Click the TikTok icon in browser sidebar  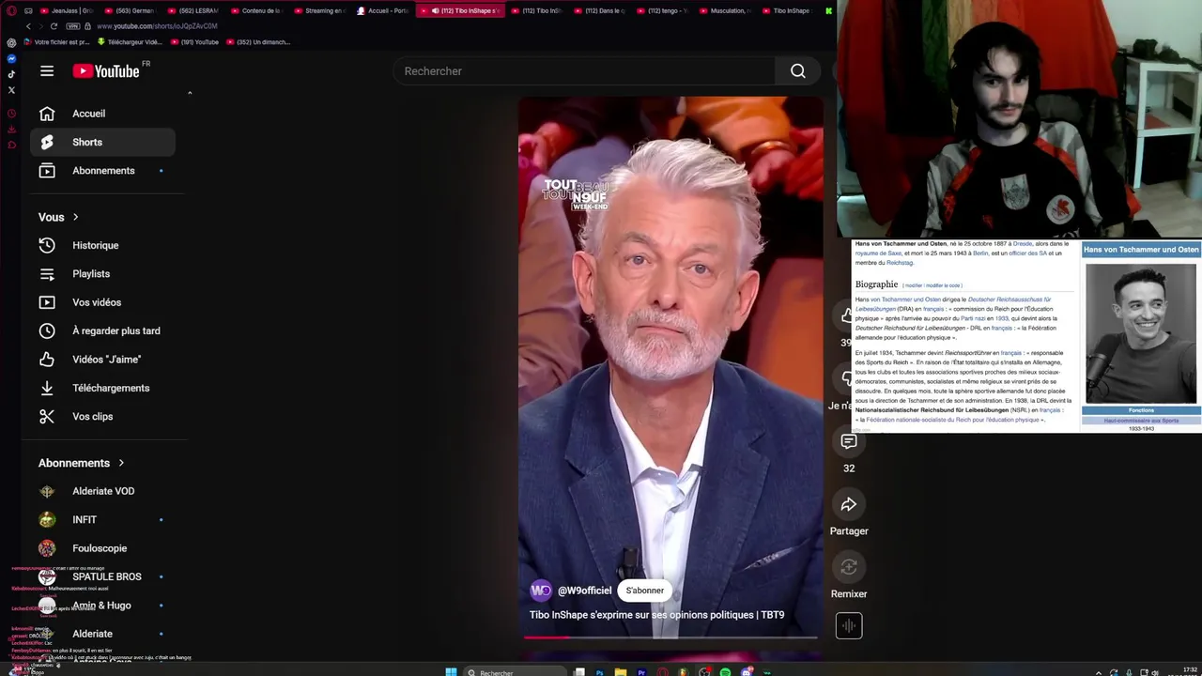pos(11,74)
